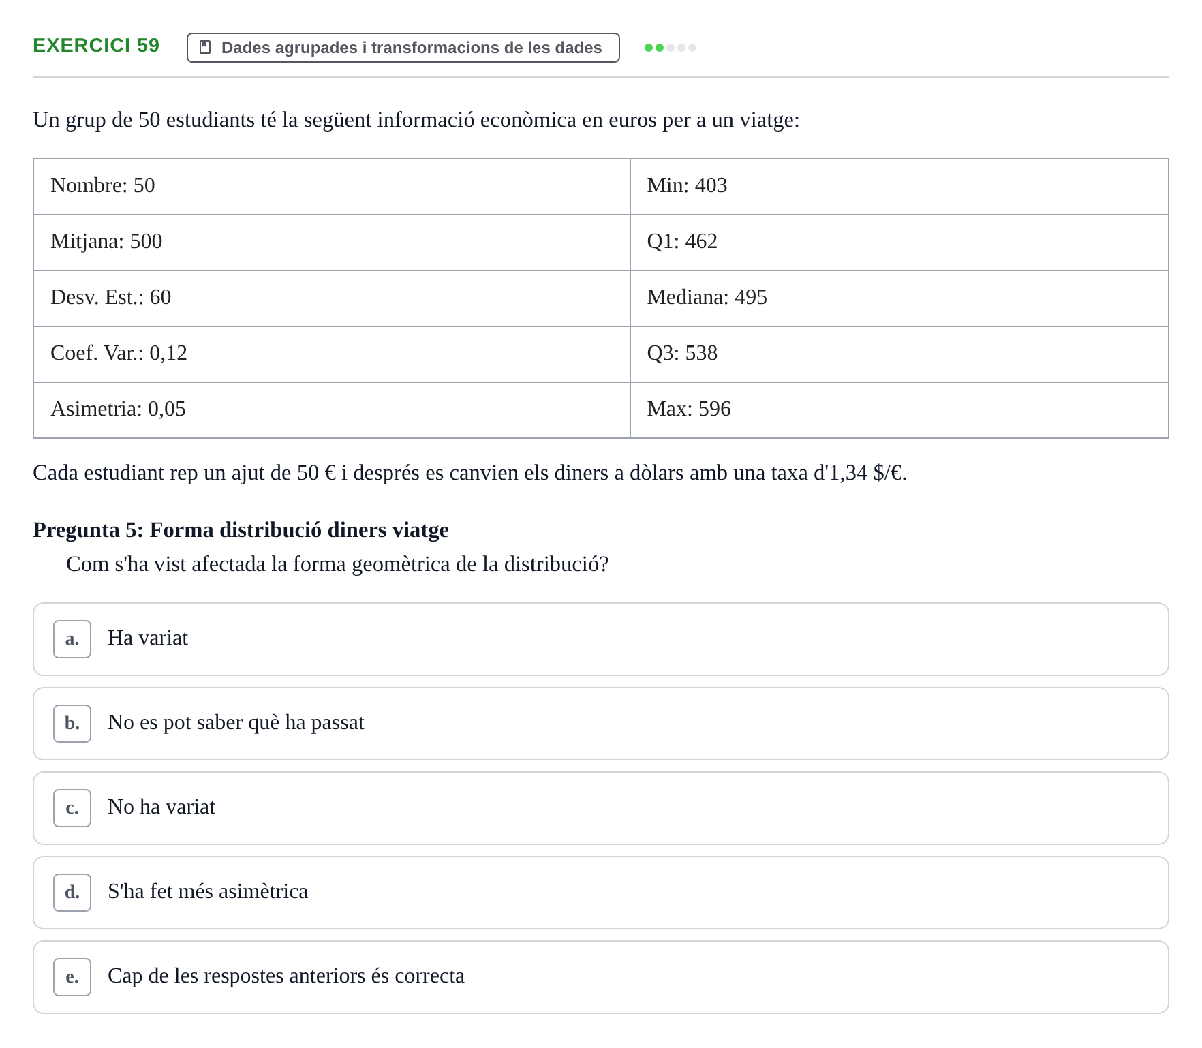
Task: Click the 'Nombre: 50' table cell
Action: tap(332, 187)
